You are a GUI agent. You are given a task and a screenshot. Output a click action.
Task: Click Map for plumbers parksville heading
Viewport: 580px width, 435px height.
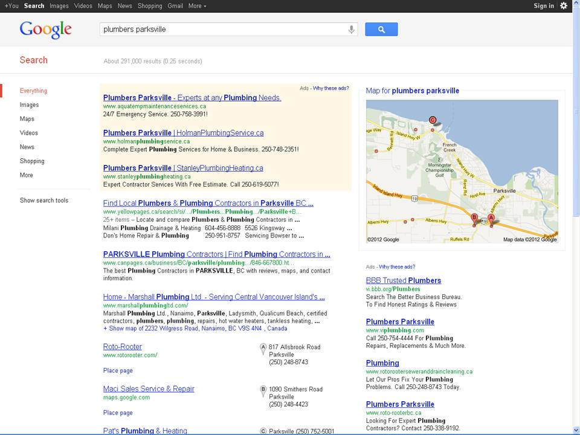click(413, 91)
